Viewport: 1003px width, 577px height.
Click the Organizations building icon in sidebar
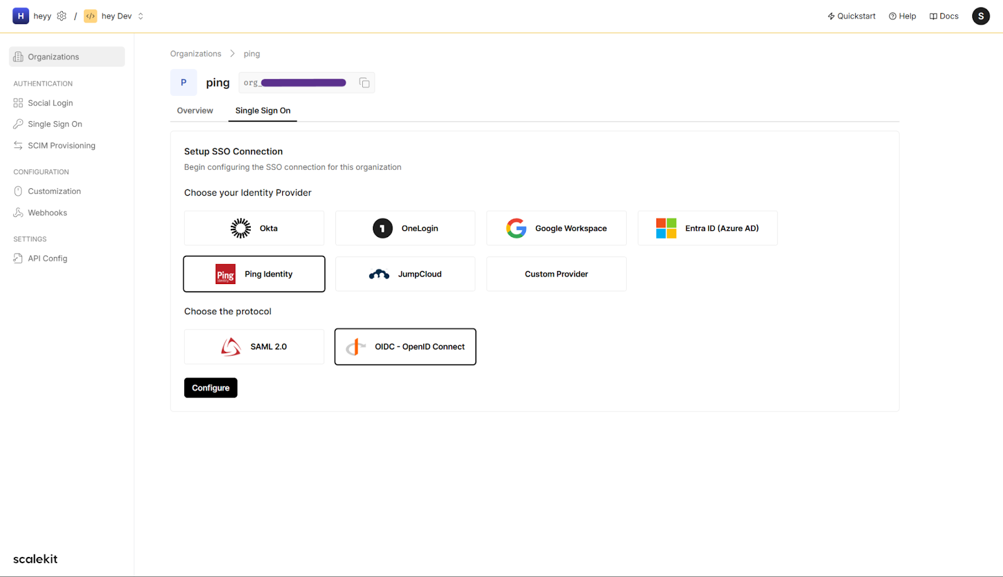(x=18, y=56)
